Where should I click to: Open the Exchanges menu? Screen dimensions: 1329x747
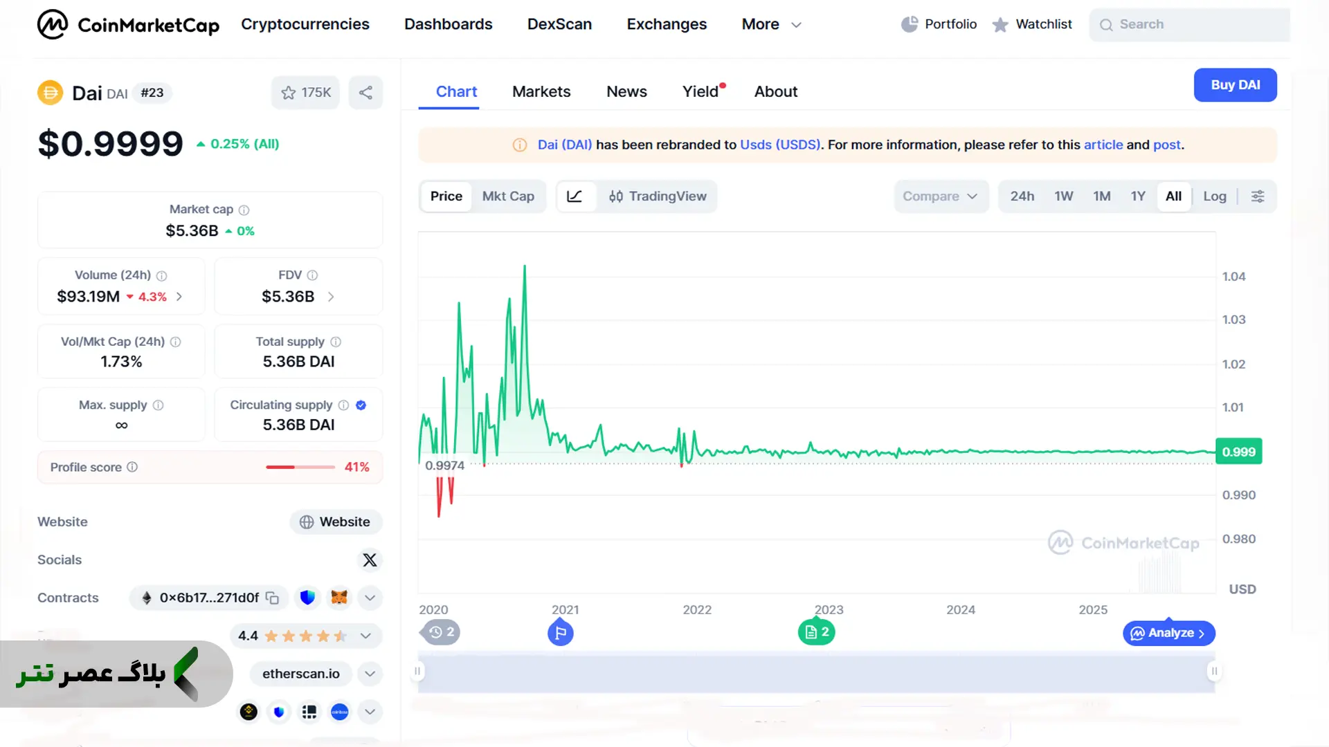point(667,24)
